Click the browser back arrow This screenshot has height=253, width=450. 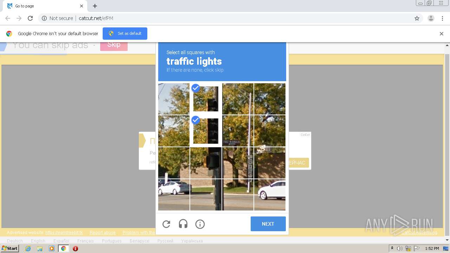8,18
